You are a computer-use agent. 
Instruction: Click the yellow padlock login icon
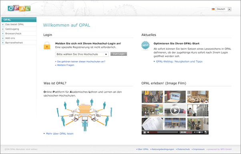coord(47,45)
